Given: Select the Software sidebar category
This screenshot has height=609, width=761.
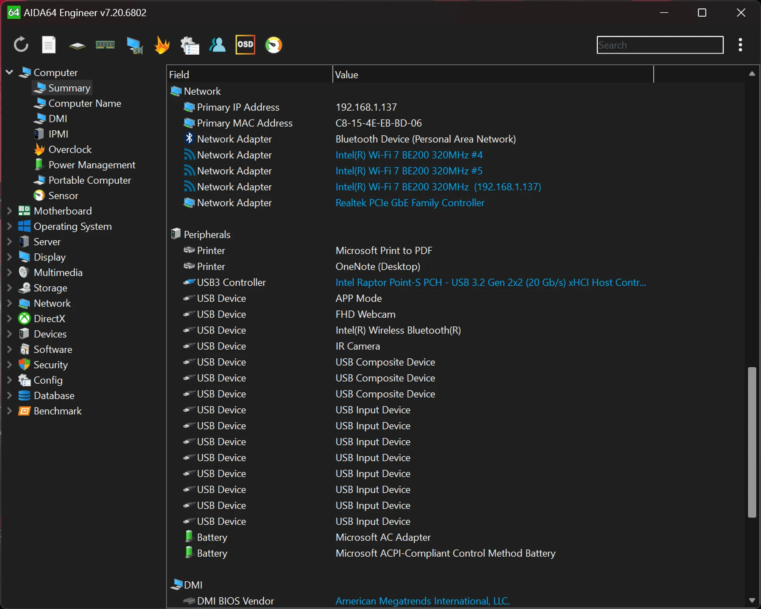Looking at the screenshot, I should 45,349.
